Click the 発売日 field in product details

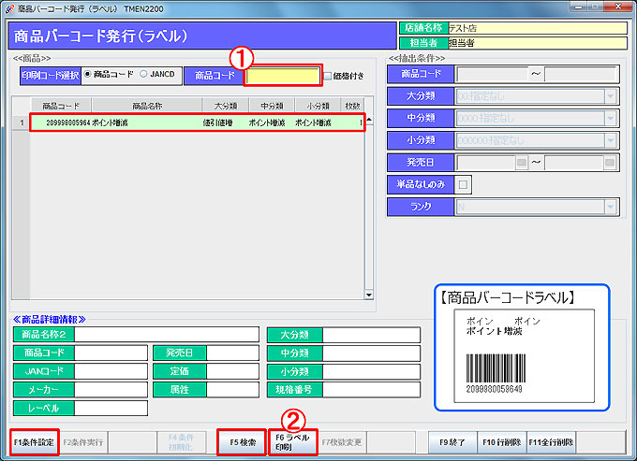pyautogui.click(x=232, y=353)
